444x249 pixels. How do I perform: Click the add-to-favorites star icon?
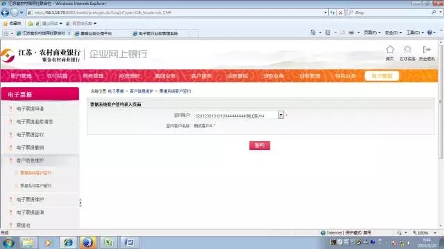tap(31, 24)
